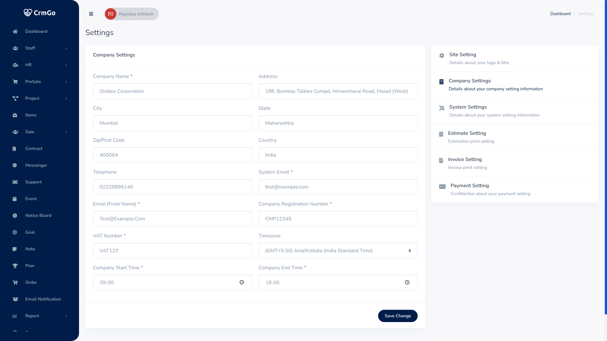Click the RI user avatar badge
This screenshot has width=607, height=341.
(111, 14)
